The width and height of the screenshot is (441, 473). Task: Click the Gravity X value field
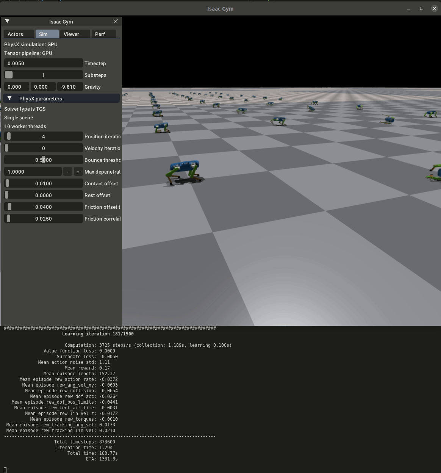(16, 87)
